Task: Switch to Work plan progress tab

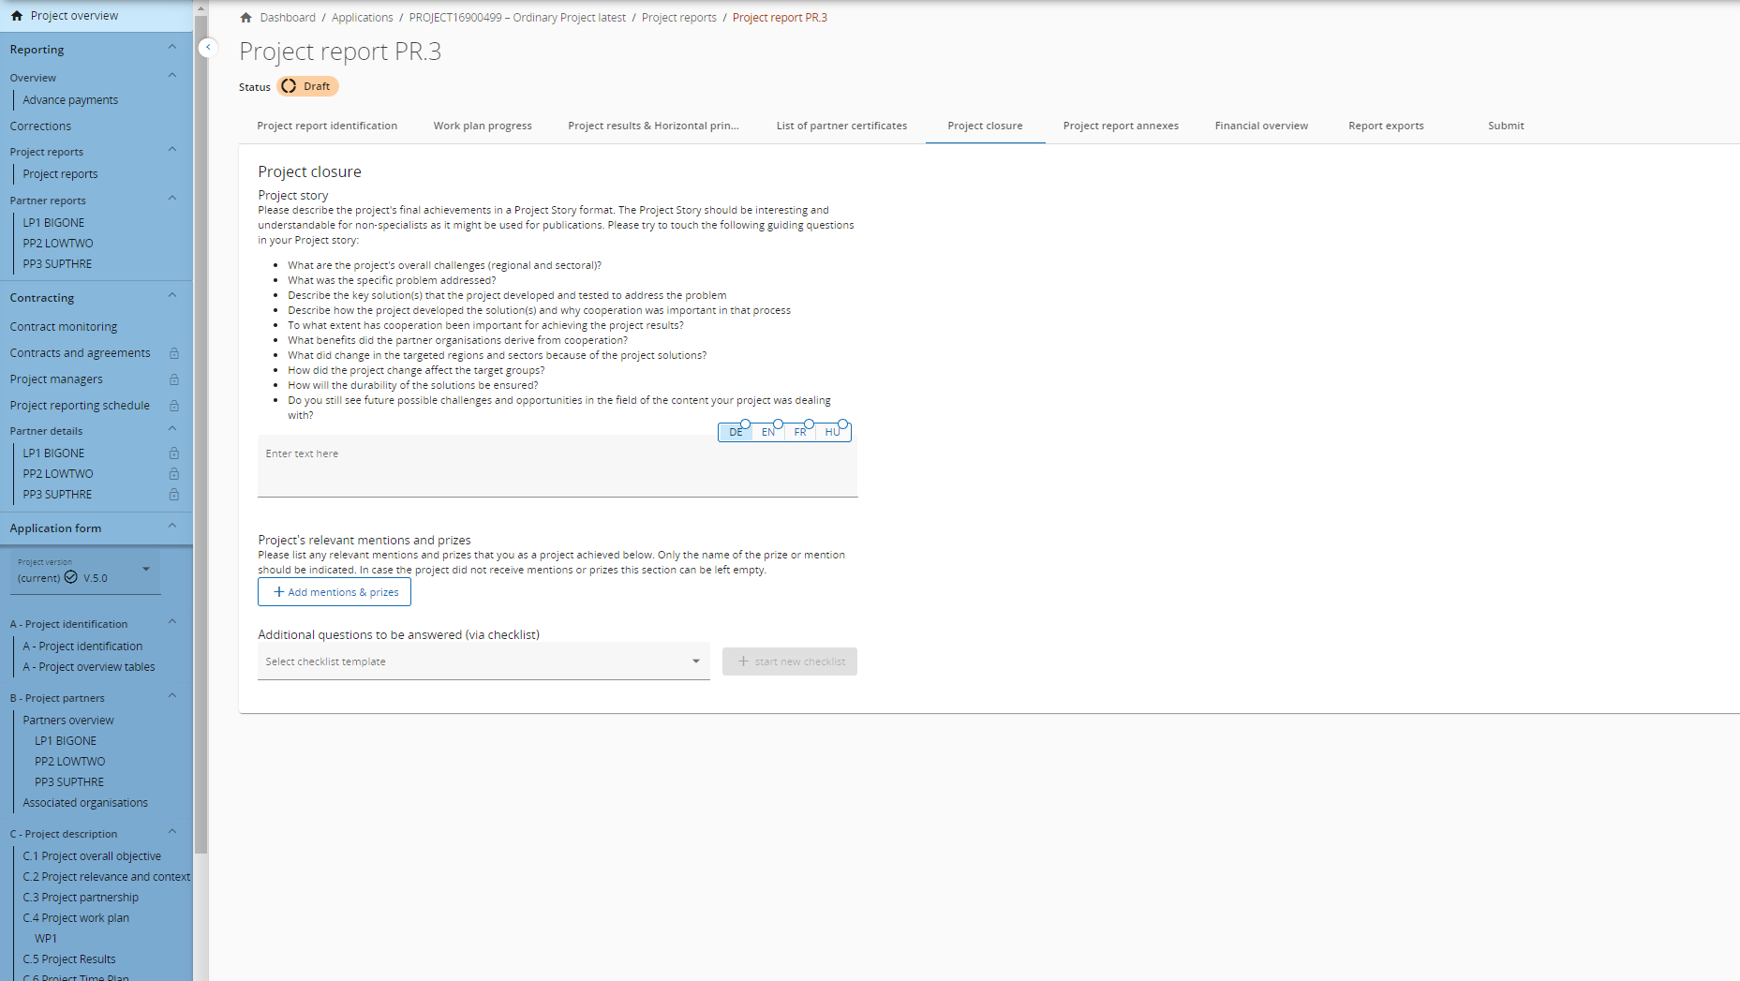Action: 482,126
